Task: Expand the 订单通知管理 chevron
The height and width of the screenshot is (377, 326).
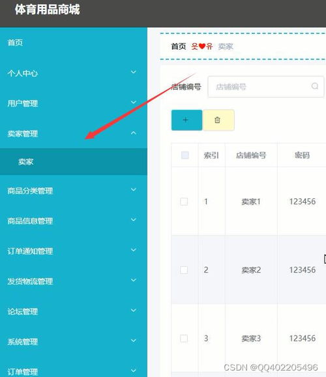Action: tap(134, 250)
